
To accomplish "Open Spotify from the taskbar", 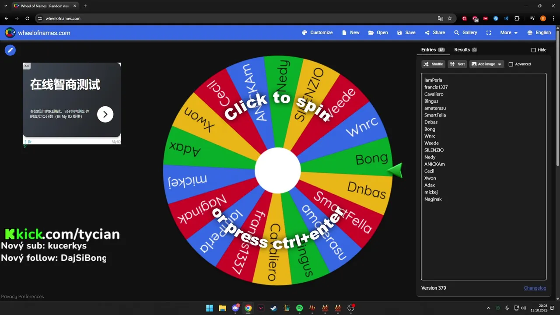I will click(299, 308).
